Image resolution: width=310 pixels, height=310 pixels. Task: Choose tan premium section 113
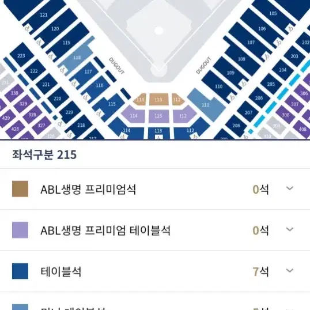point(158,99)
